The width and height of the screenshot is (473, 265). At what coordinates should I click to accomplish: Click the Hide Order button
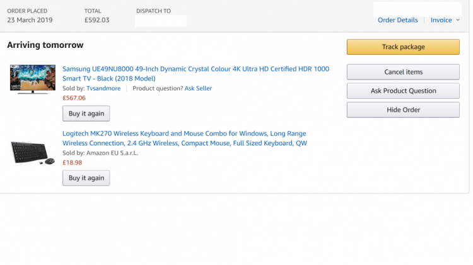[403, 110]
